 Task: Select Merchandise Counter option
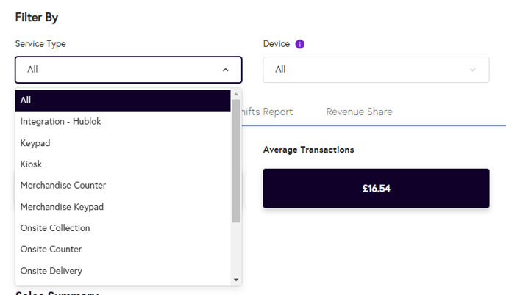pyautogui.click(x=63, y=186)
